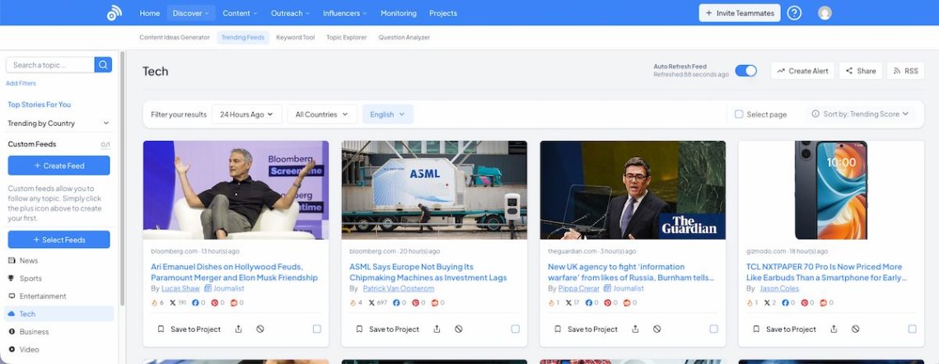Viewport: 939px width, 364px height.
Task: Tick checkbox on TCL NXTPAPER card
Action: coord(912,329)
